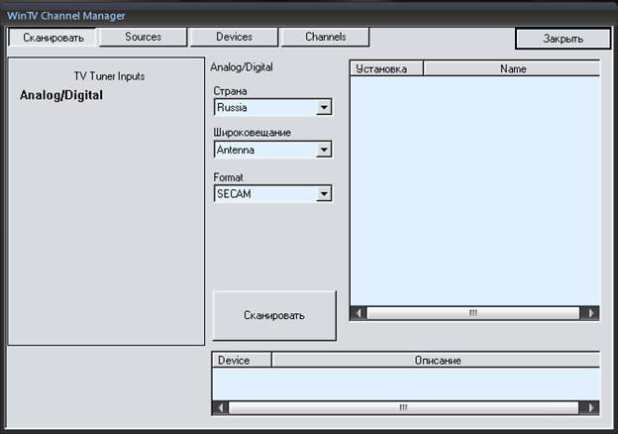The height and width of the screenshot is (434, 618).
Task: Open the Format dropdown showing SECAM
Action: click(272, 193)
